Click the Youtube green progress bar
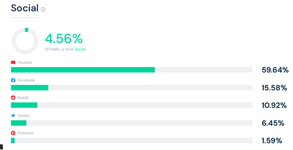 pos(83,70)
